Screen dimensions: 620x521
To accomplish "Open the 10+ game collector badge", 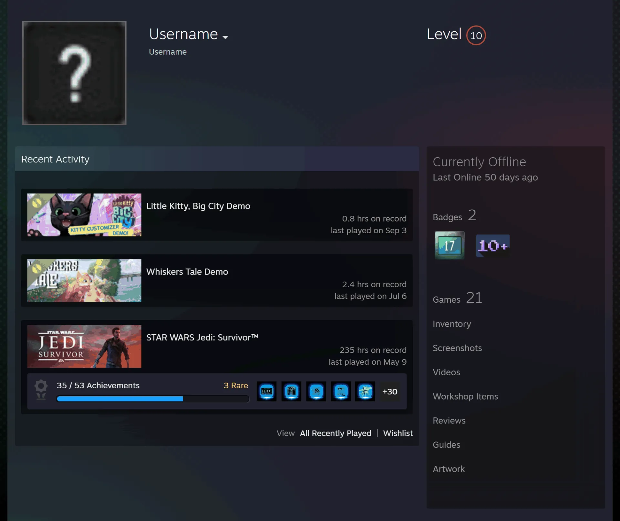I will tap(493, 246).
